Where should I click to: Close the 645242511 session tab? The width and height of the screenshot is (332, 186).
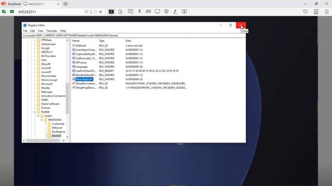tap(58, 4)
